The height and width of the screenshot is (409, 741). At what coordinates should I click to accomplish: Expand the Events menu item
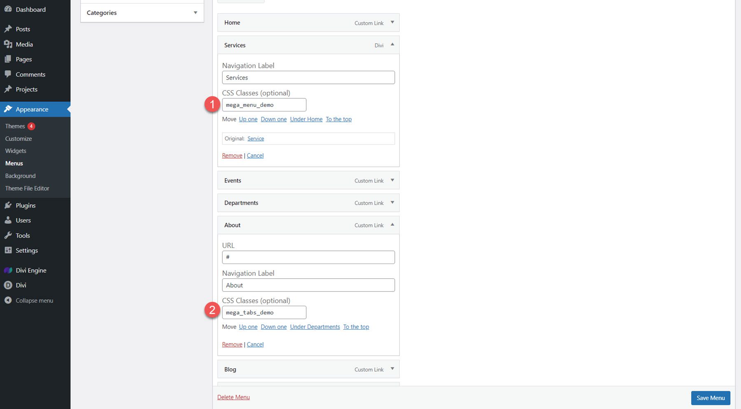click(x=392, y=180)
